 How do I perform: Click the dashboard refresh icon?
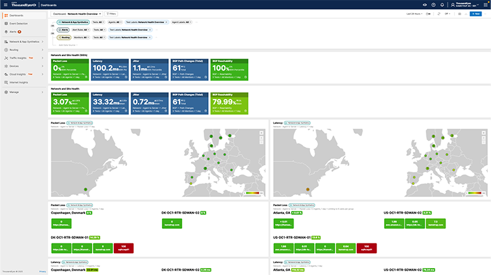coord(439,13)
